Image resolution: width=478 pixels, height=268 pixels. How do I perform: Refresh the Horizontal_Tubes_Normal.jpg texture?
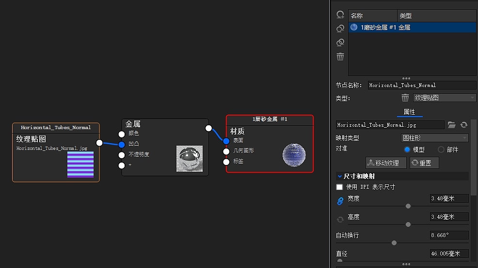coord(464,125)
